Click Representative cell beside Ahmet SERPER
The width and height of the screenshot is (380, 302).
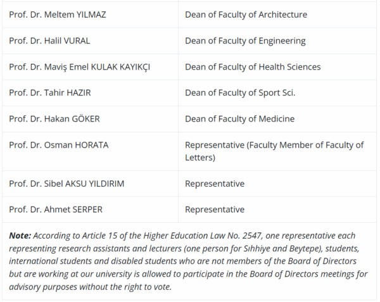pyautogui.click(x=215, y=210)
